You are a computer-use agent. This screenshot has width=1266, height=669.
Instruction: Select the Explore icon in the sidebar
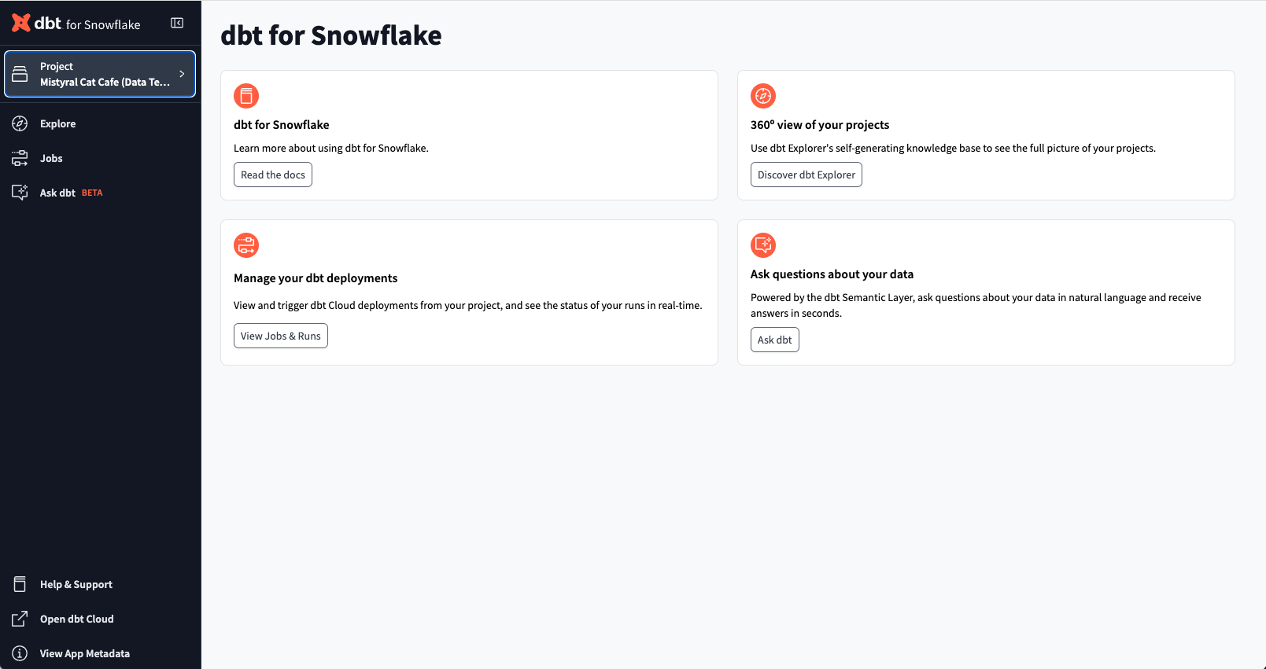click(x=19, y=123)
